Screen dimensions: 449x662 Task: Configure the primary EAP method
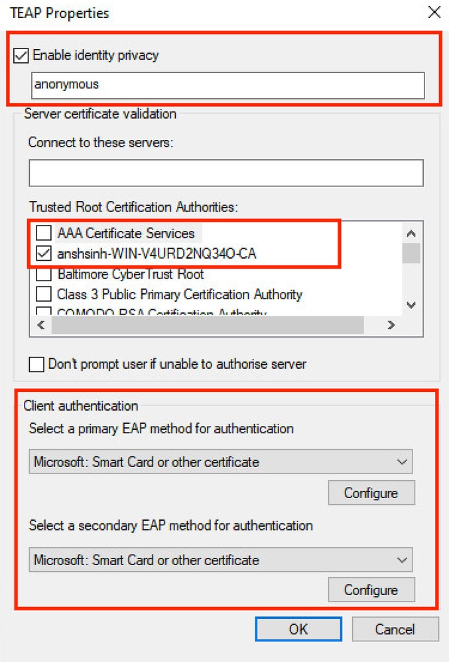click(371, 493)
